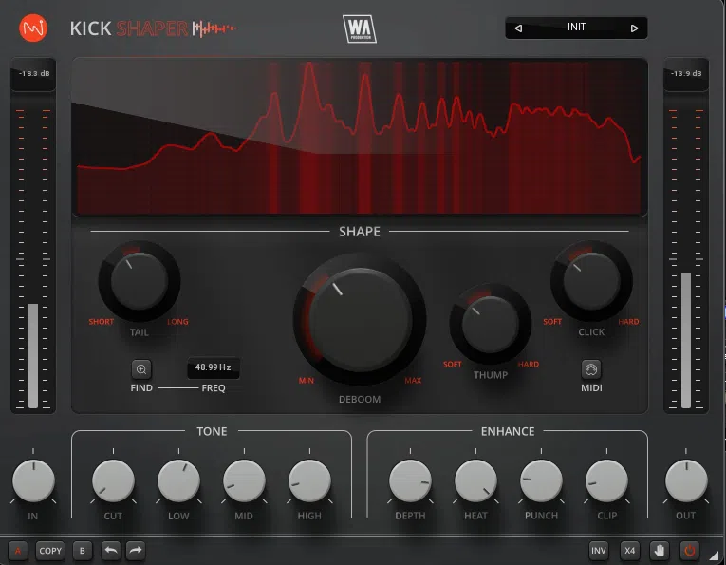Click the SOFT label beside THUMP
726x565 pixels.
pos(453,364)
